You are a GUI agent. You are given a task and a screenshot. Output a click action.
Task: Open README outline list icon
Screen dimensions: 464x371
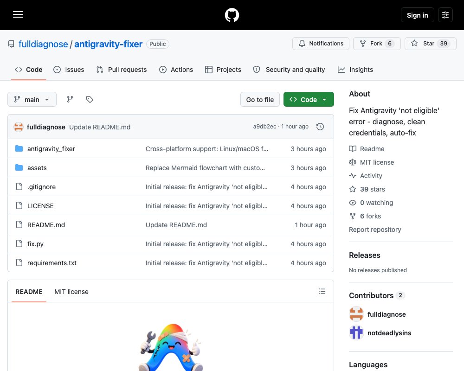coord(322,291)
